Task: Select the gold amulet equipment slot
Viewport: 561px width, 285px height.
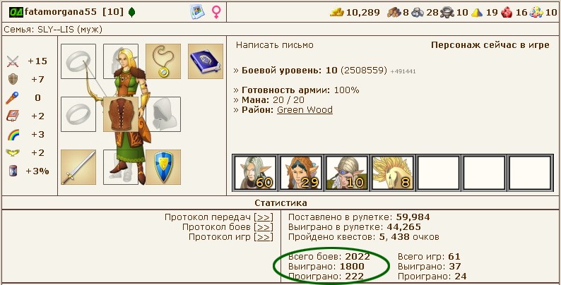Action: pos(163,61)
